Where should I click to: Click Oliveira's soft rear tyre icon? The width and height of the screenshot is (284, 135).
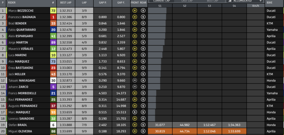(143, 131)
